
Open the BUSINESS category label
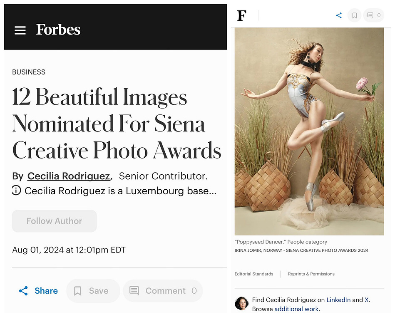click(x=29, y=72)
